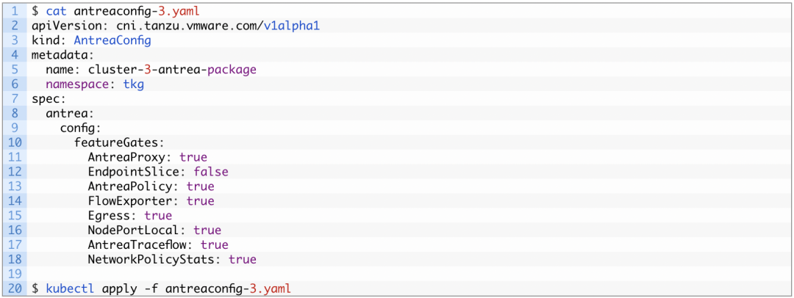Click the 'true' value beside FlowExporter

(200, 201)
